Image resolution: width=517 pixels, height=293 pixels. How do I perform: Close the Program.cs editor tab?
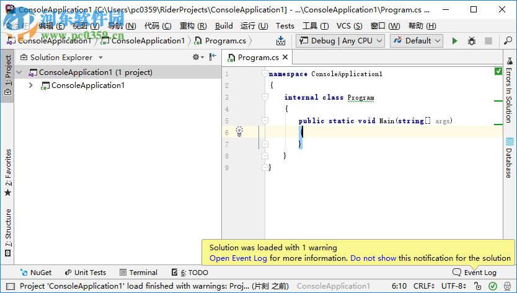coord(285,57)
